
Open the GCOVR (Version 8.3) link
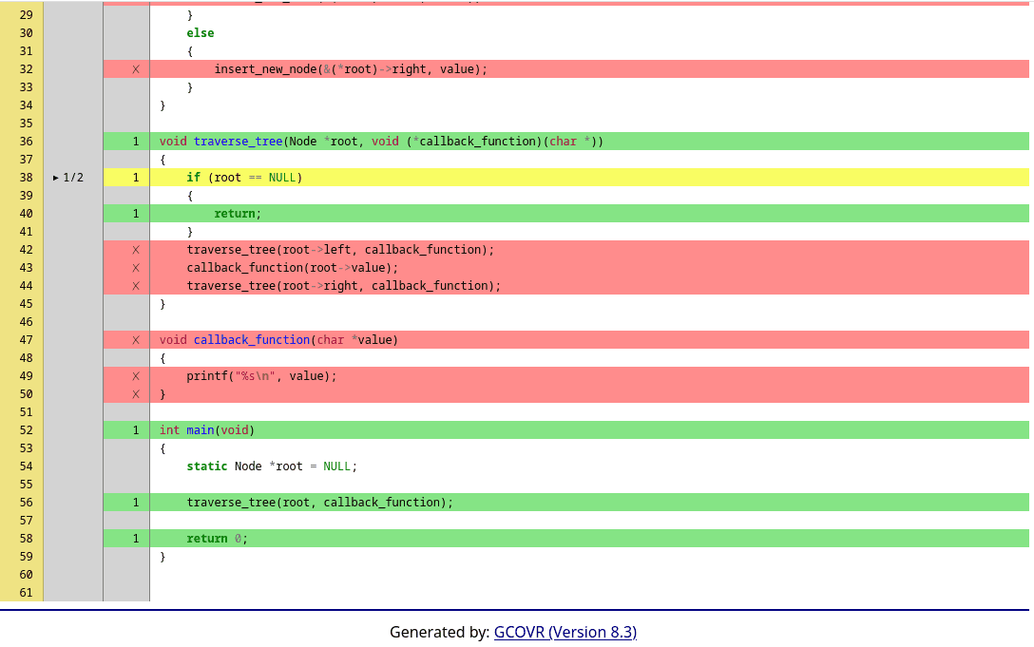click(565, 632)
